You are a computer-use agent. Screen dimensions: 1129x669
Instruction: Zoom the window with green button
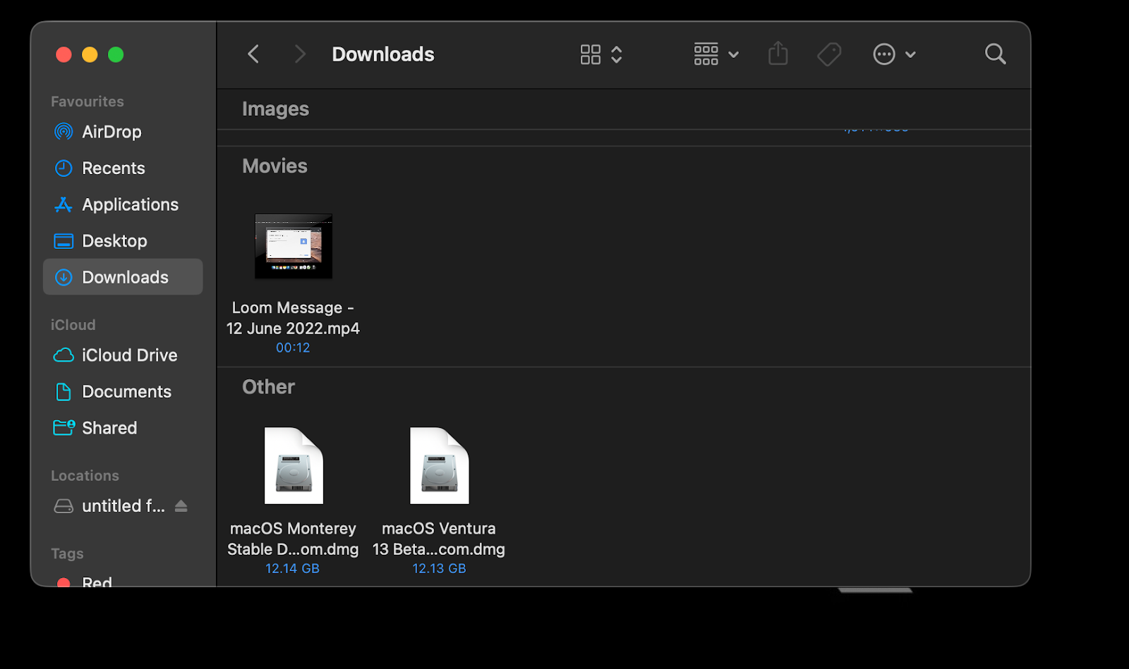coord(116,54)
